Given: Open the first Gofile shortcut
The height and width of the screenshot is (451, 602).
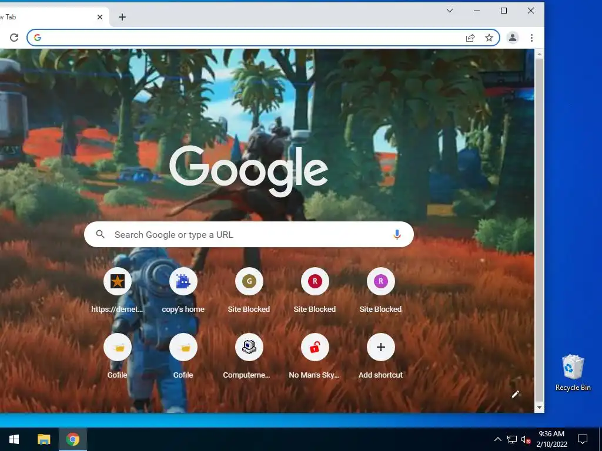Looking at the screenshot, I should 117,356.
